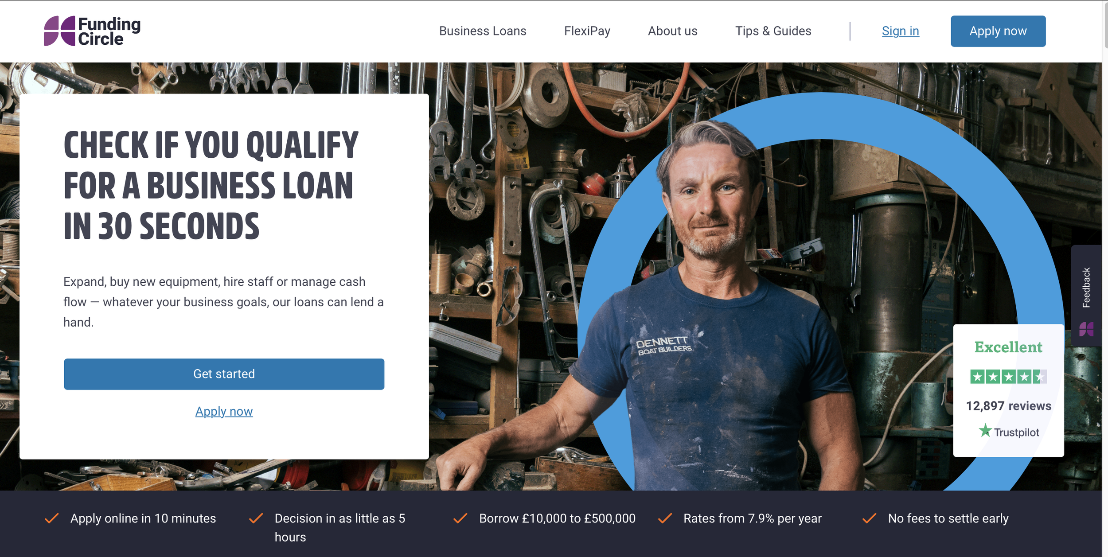Click the Trustpilot star logo
This screenshot has height=557, width=1108.
[985, 430]
